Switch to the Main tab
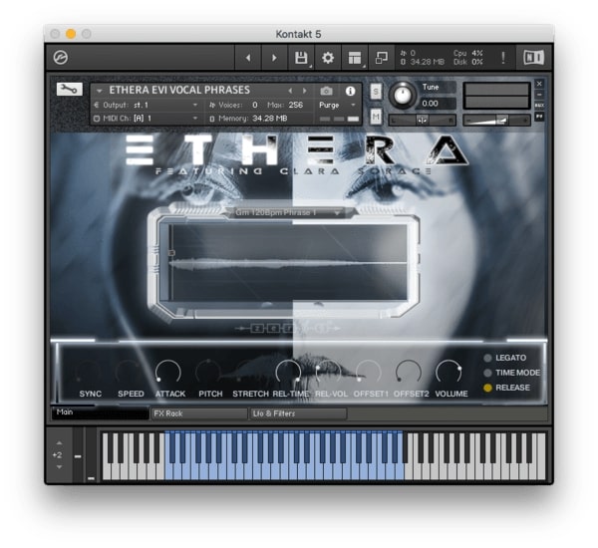The image size is (598, 548). pyautogui.click(x=100, y=412)
